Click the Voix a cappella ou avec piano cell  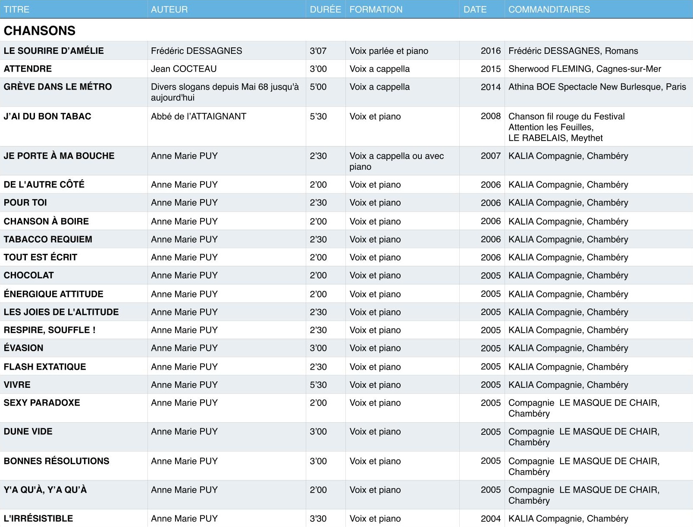click(x=396, y=161)
